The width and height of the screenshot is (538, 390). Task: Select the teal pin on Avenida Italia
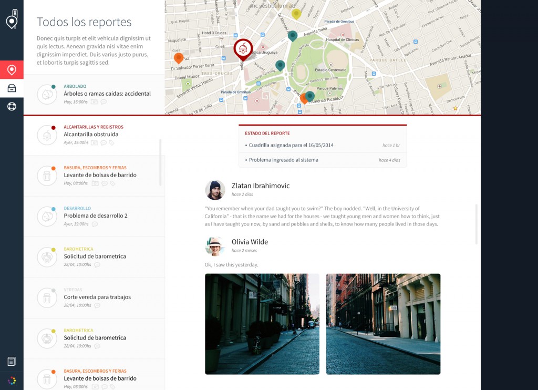tap(293, 35)
